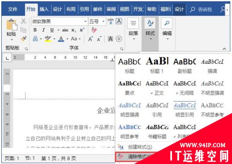Click the Character Border A icon
The height and width of the screenshot is (164, 232).
(119, 21)
